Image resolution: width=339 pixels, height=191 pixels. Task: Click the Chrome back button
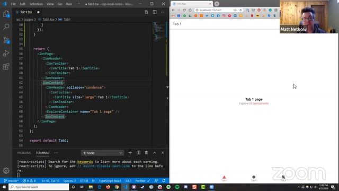coord(173,10)
